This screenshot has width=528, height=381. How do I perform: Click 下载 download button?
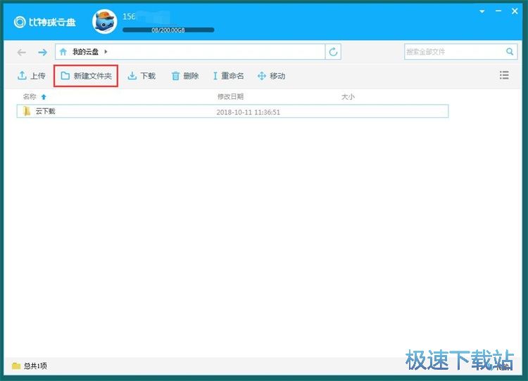click(x=142, y=76)
